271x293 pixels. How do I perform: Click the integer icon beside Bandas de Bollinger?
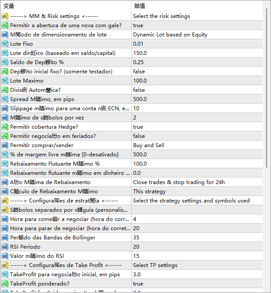5,238
